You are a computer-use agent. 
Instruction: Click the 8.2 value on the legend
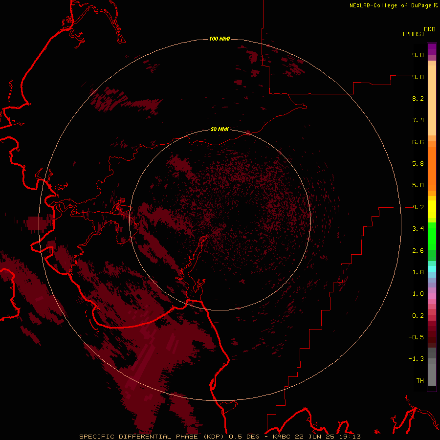pyautogui.click(x=418, y=98)
